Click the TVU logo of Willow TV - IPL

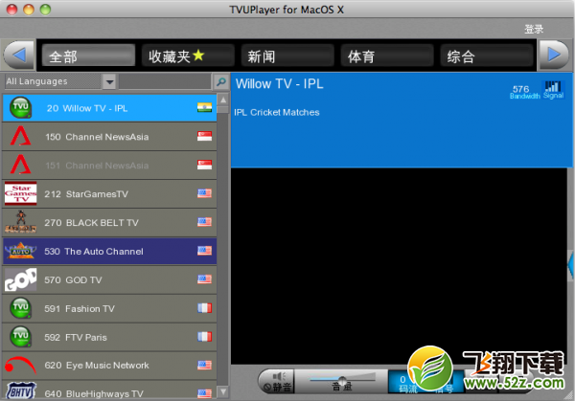20,107
